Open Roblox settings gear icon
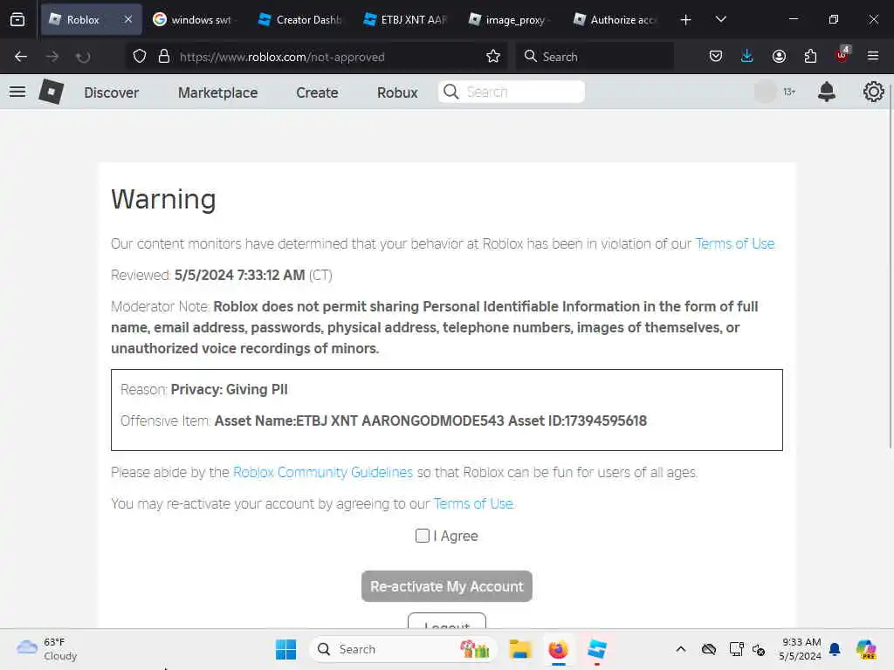 coord(873,92)
